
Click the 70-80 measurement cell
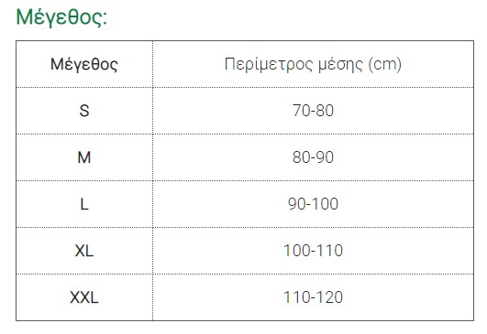(313, 111)
